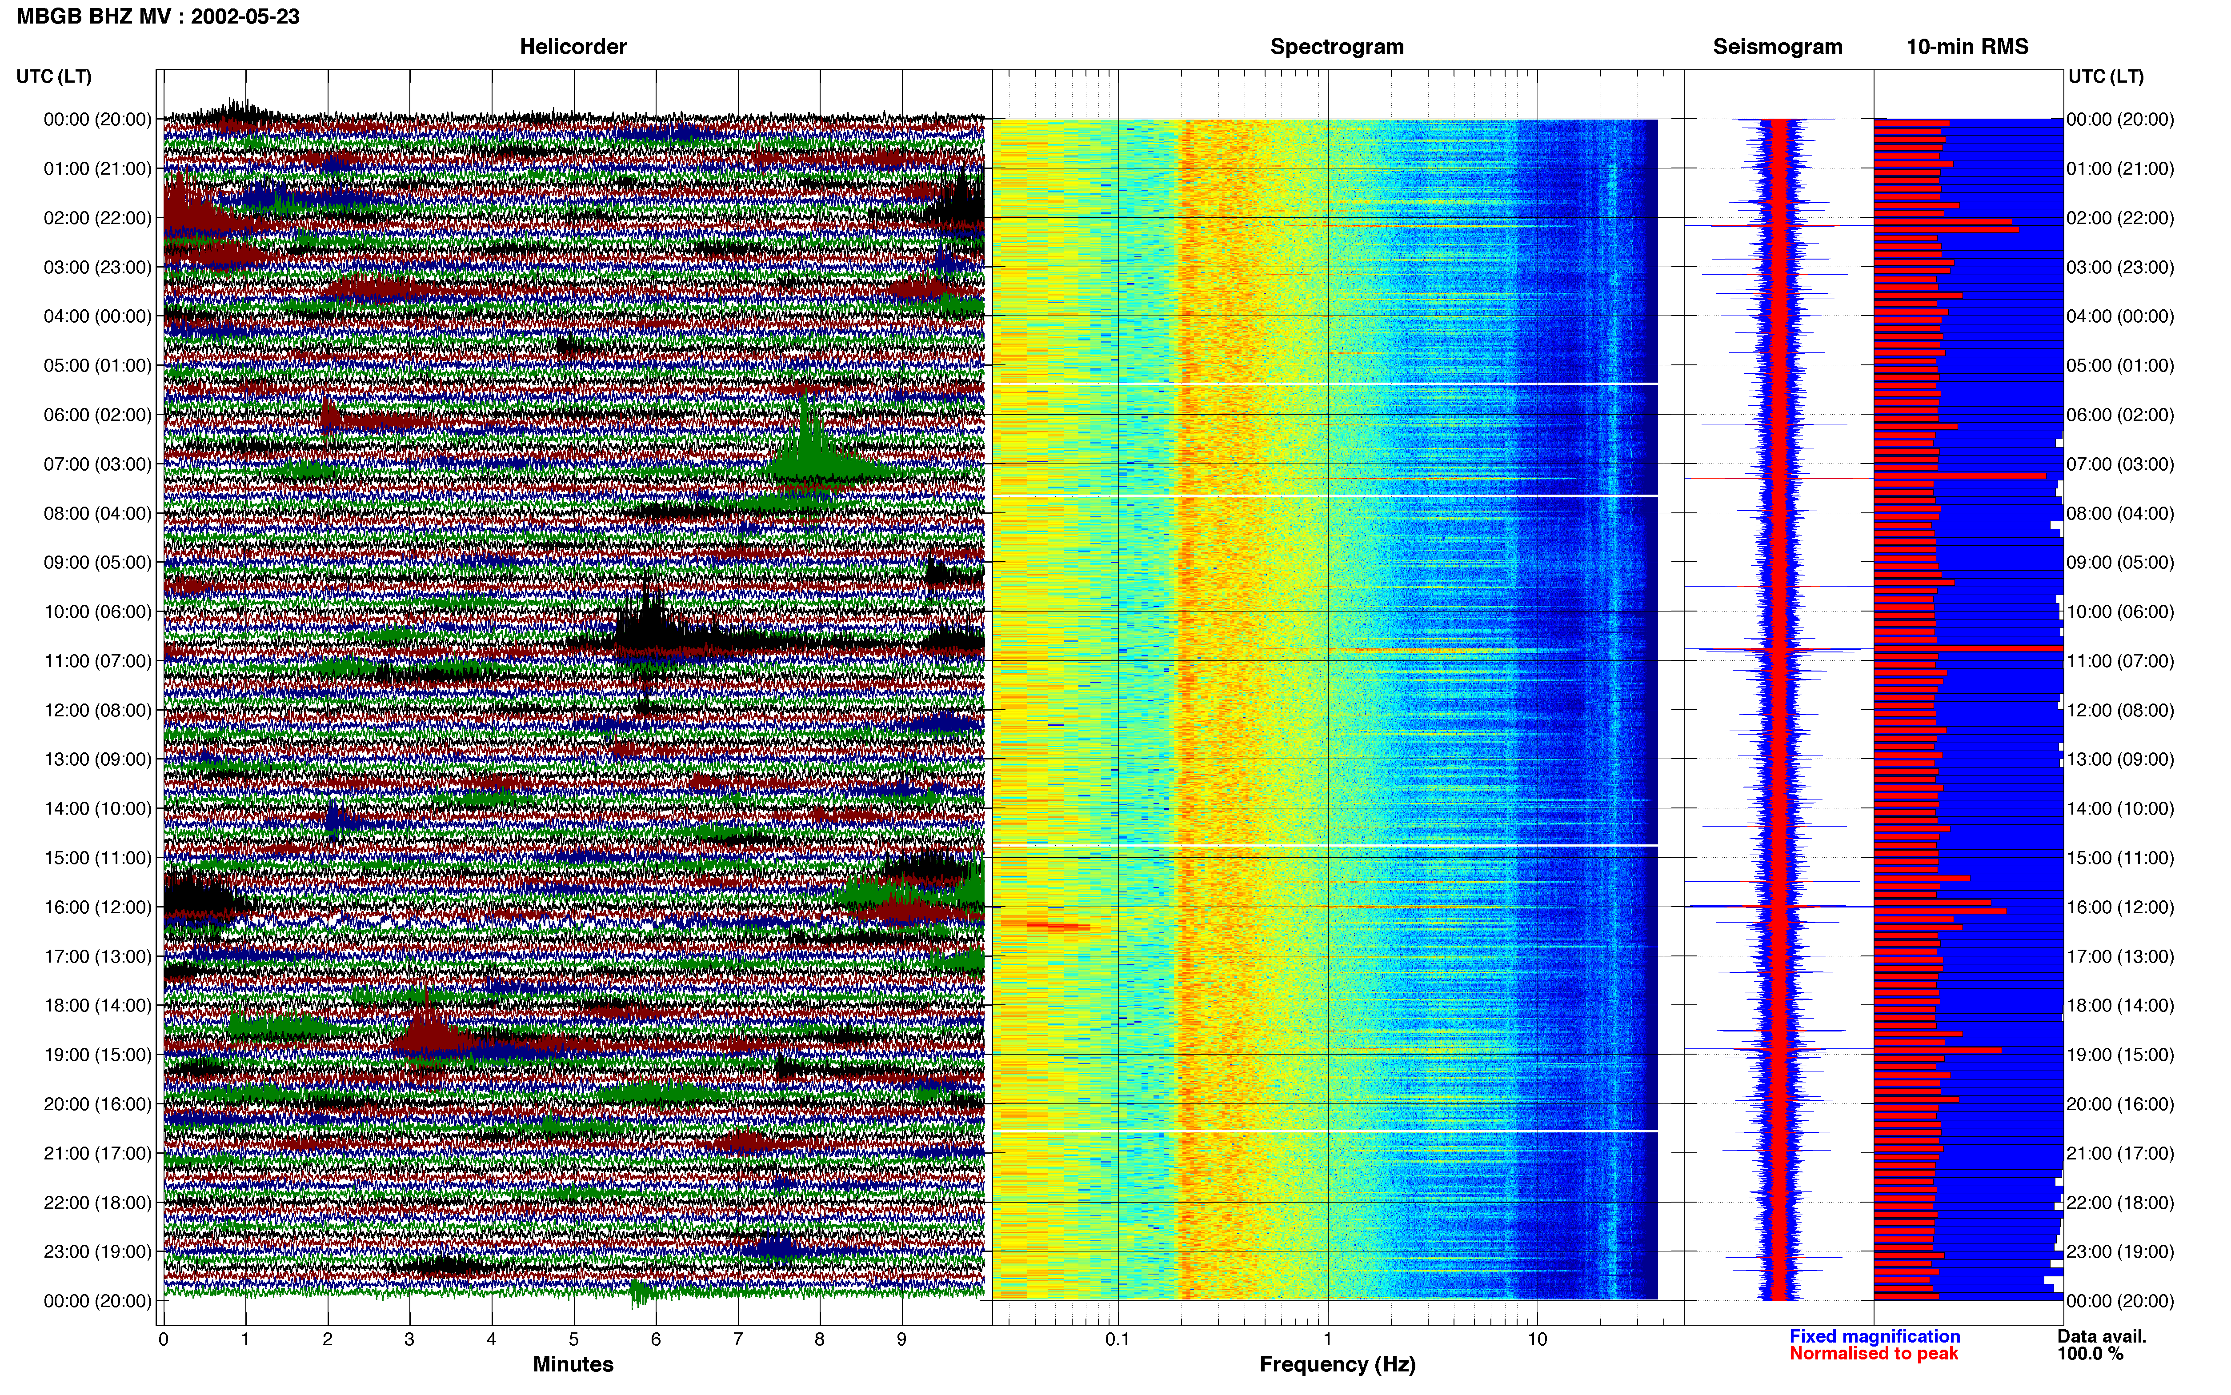Select the Spectrogram panel heading
Screen dimensions: 2231x1395
pos(1337,46)
